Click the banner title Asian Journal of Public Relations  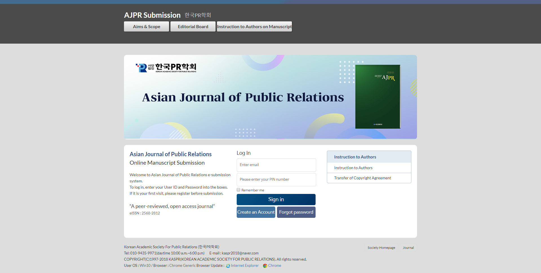click(x=243, y=97)
